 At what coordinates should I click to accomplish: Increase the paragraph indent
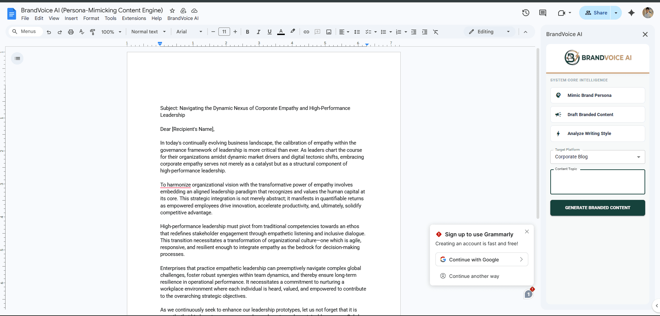pos(425,32)
